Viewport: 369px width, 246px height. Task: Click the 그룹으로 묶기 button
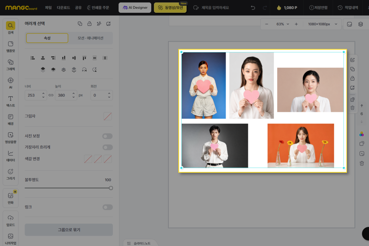(69, 230)
